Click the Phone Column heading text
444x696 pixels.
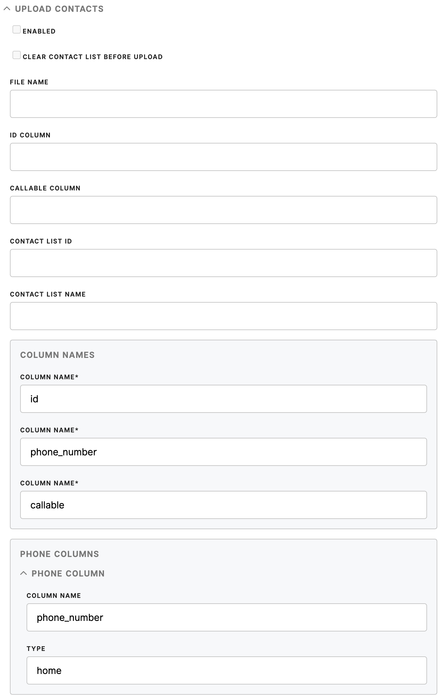pos(68,574)
